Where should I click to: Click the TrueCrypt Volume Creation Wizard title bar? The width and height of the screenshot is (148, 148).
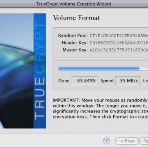pyautogui.click(x=74, y=4)
